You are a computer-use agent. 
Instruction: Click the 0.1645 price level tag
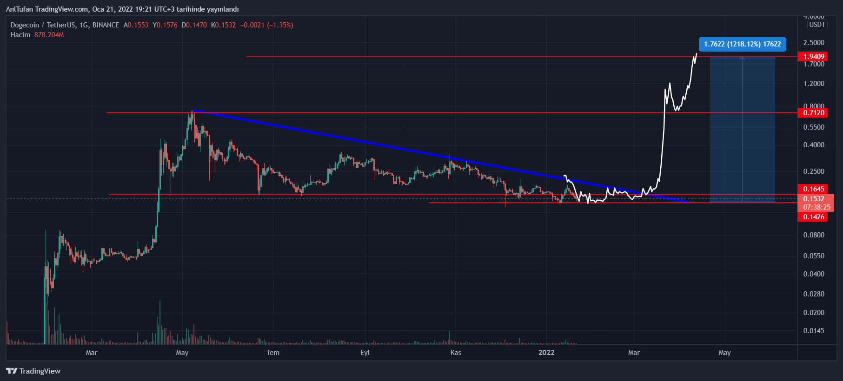(813, 189)
